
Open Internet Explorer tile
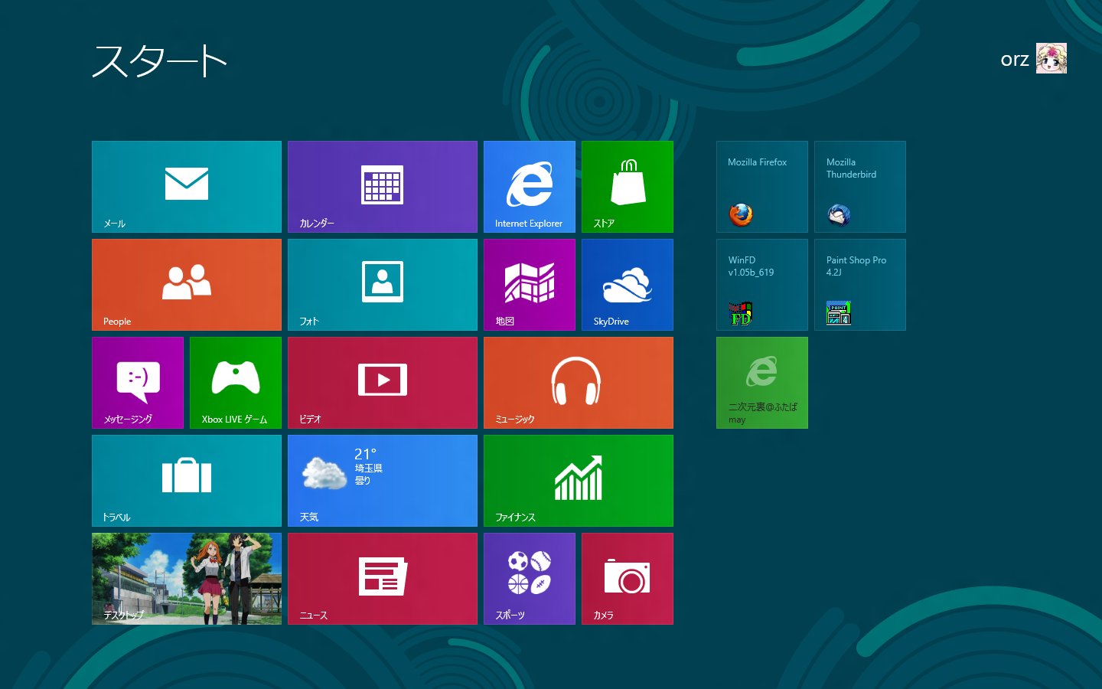coord(530,187)
